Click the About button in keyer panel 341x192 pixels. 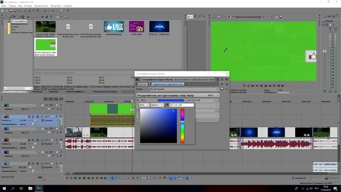click(x=210, y=95)
